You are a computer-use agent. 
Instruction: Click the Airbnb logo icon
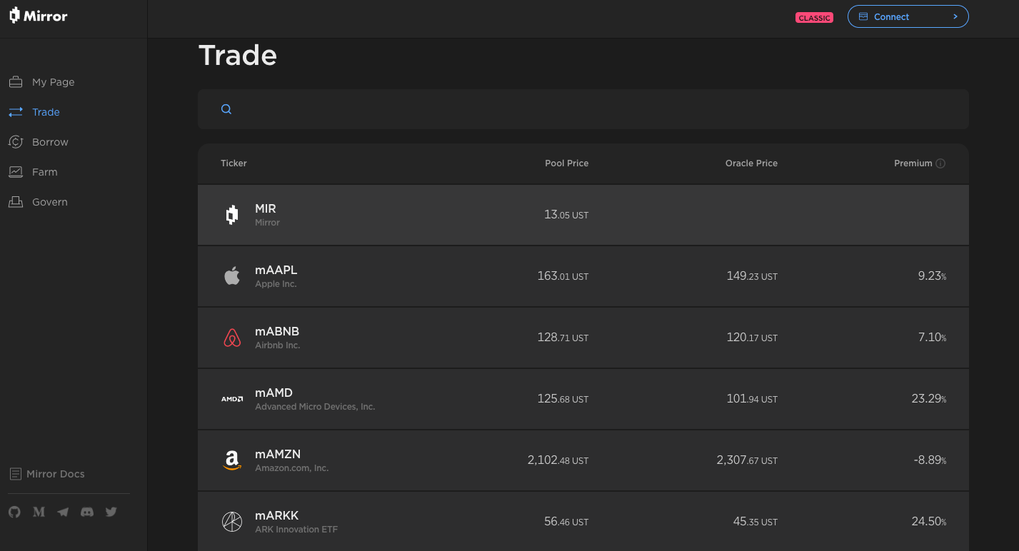point(232,338)
